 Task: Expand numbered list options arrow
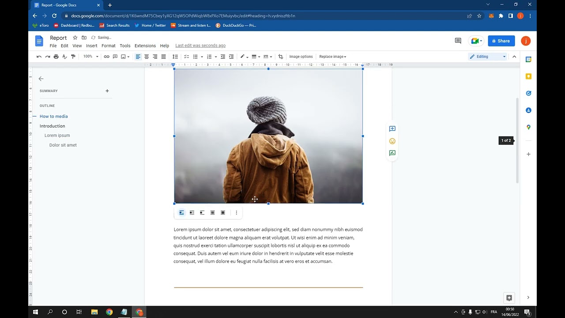[x=215, y=57]
